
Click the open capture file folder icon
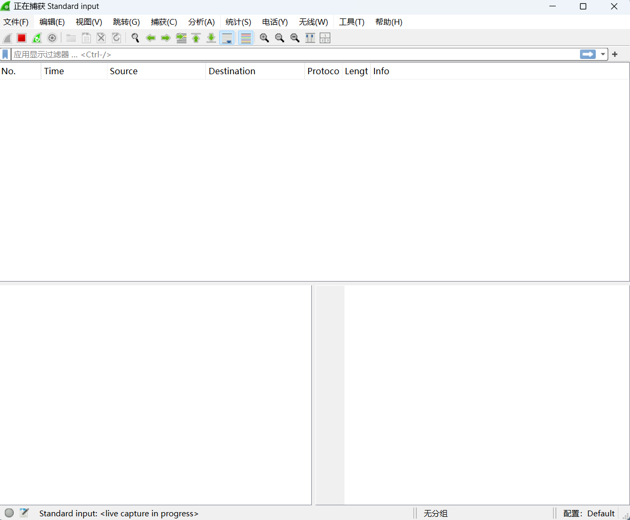71,38
